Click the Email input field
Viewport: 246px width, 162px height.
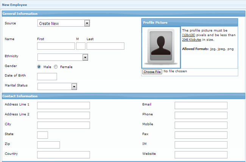201,105
